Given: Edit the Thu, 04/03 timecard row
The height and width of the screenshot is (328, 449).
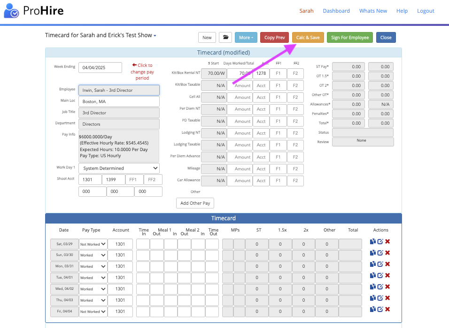Looking at the screenshot, I should click(380, 298).
